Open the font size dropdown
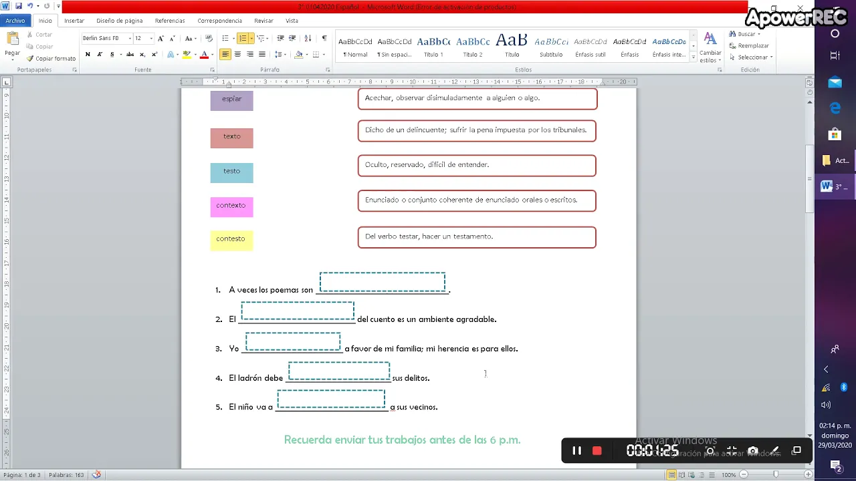This screenshot has width=856, height=481. [x=151, y=39]
